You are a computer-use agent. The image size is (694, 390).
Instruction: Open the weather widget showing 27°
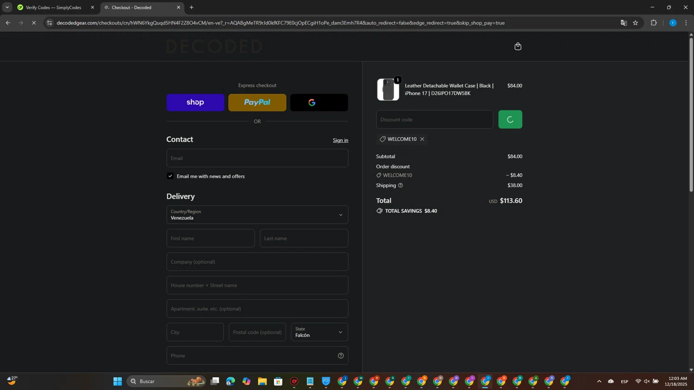point(12,381)
